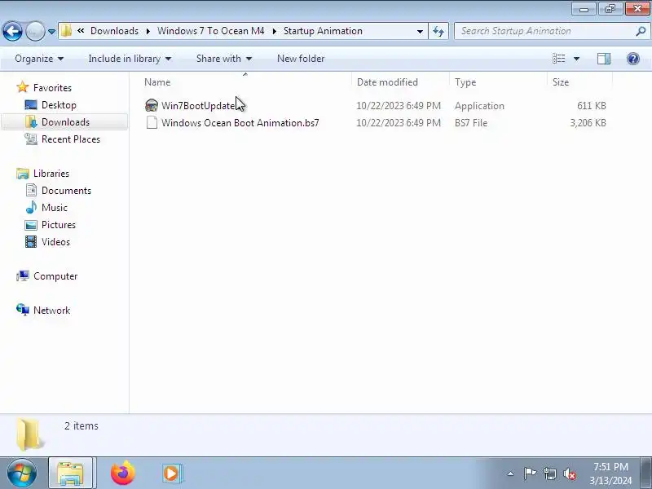
Task: Launch Firefox from the taskbar
Action: [x=122, y=474]
